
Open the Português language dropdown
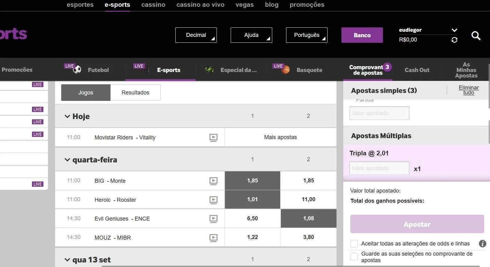[x=307, y=35]
